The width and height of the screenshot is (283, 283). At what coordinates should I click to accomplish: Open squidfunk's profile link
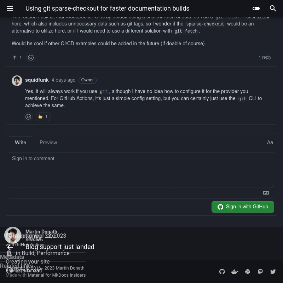click(37, 80)
